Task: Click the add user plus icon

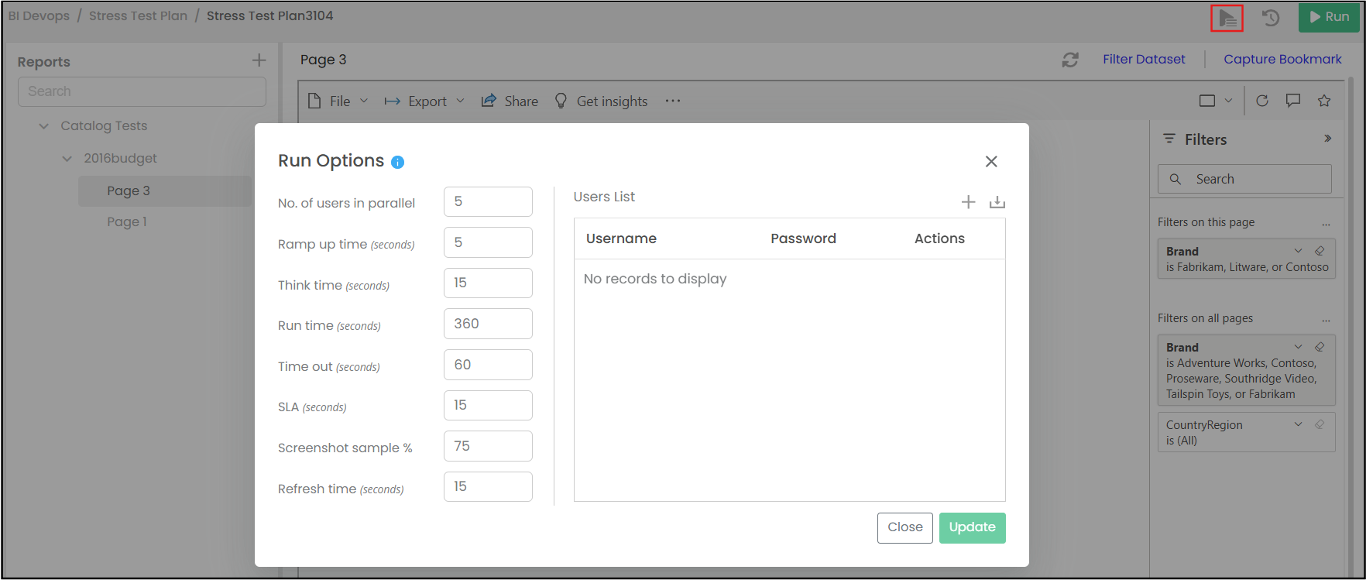Action: pos(968,202)
